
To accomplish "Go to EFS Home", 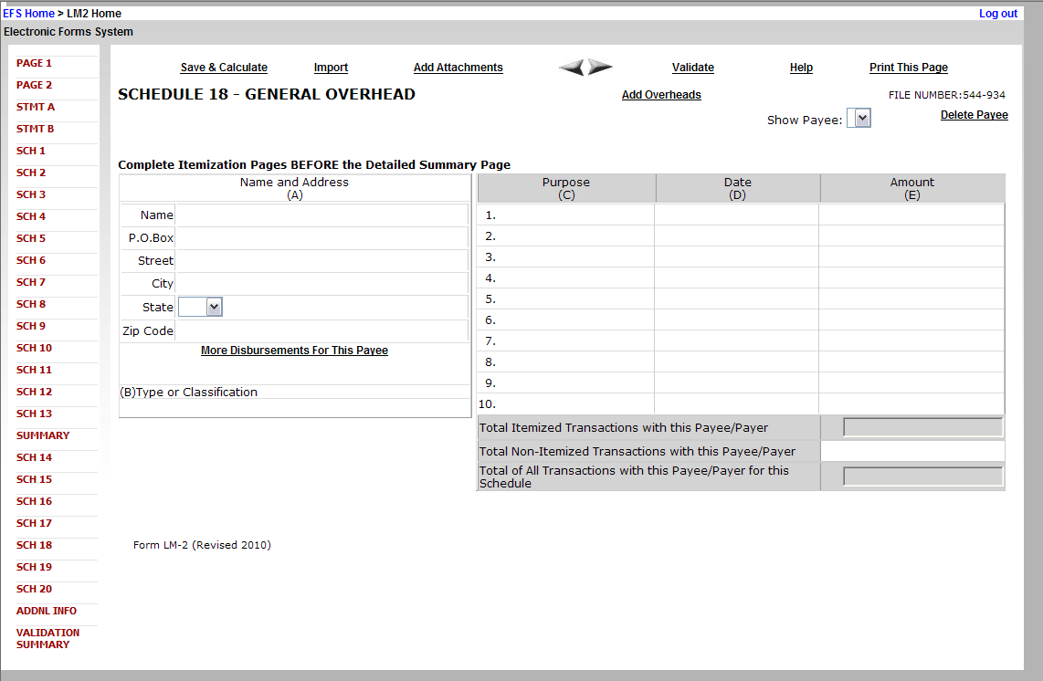I will tap(28, 14).
